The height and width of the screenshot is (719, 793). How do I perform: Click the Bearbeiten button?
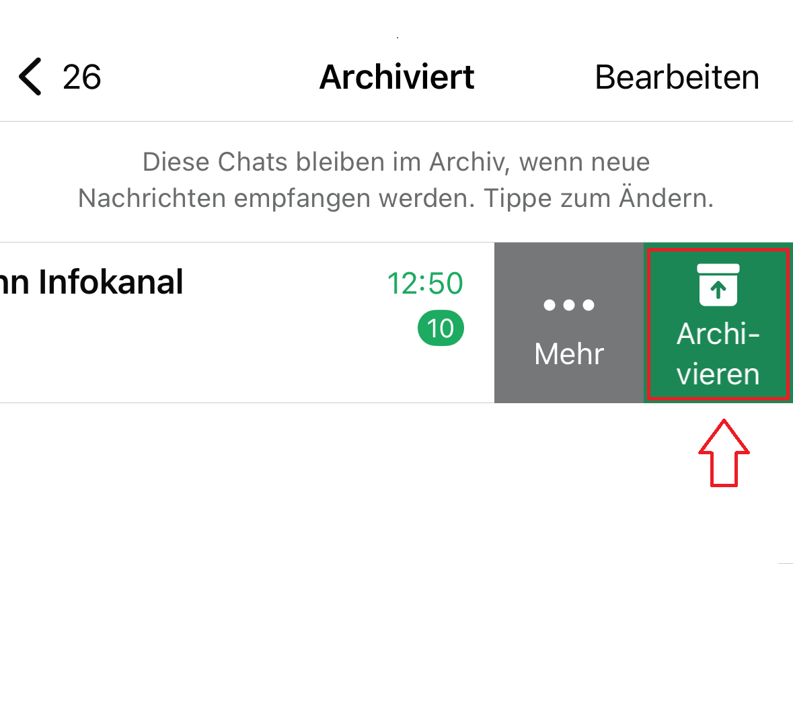[x=677, y=77]
